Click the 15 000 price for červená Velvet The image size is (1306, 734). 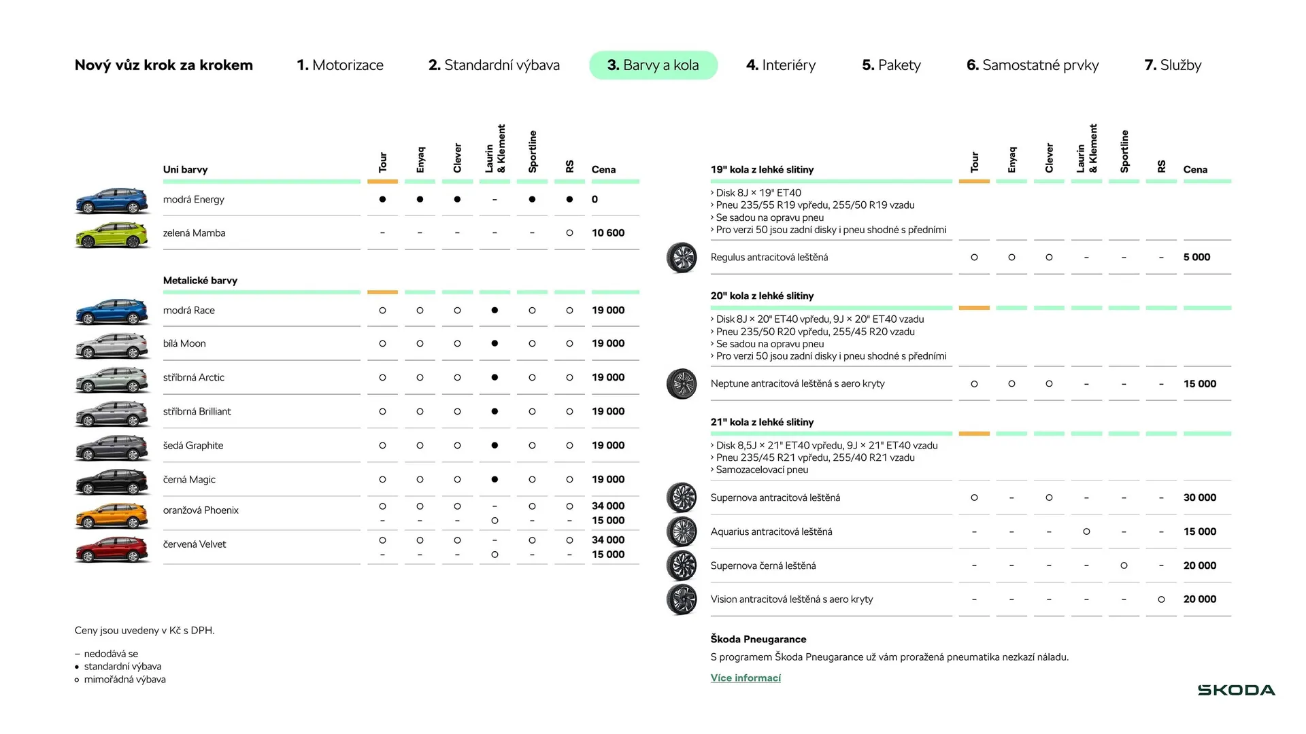coord(608,554)
